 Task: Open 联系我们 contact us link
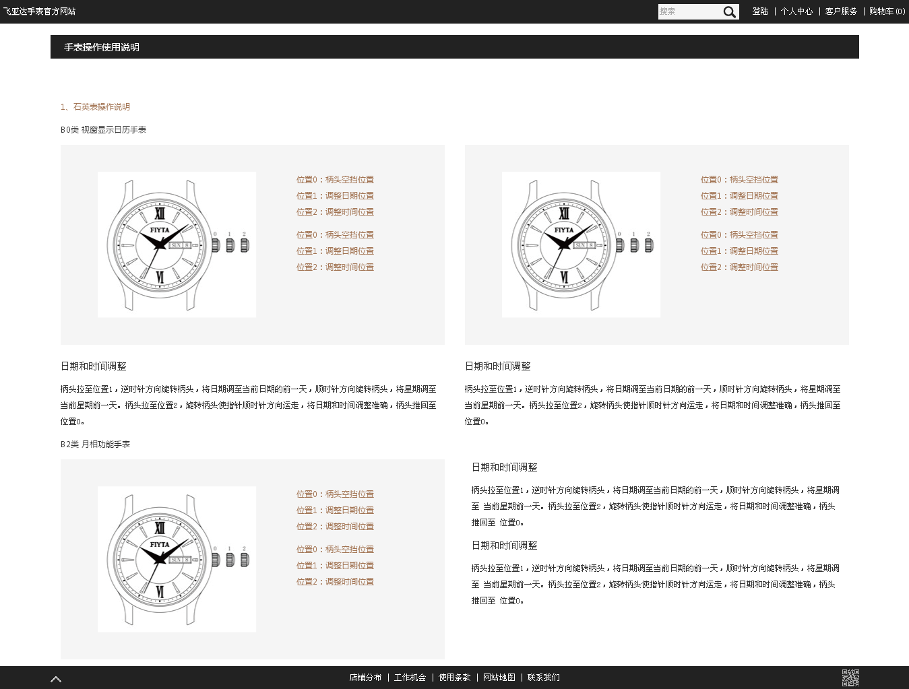(543, 678)
